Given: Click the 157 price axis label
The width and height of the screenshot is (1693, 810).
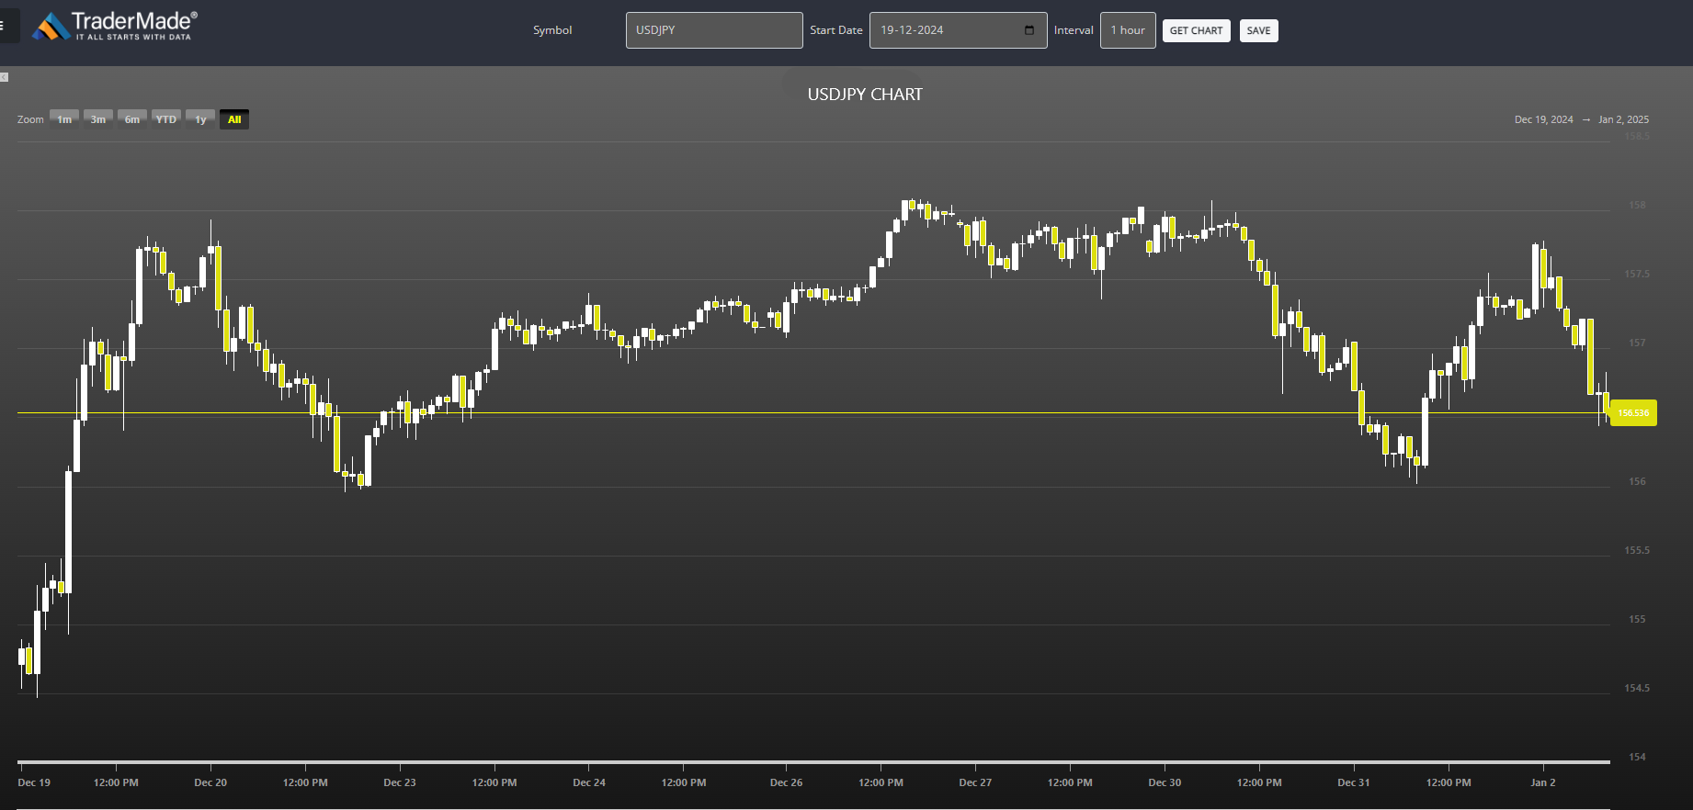Looking at the screenshot, I should 1637,343.
